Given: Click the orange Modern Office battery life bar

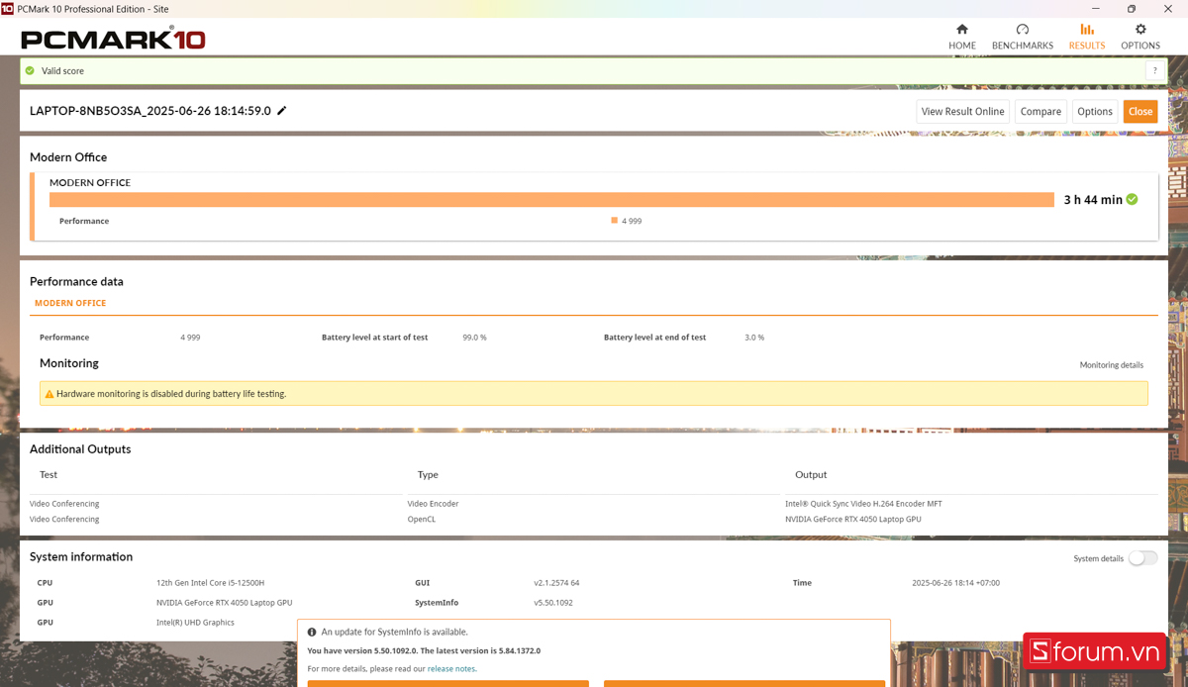Looking at the screenshot, I should point(551,199).
